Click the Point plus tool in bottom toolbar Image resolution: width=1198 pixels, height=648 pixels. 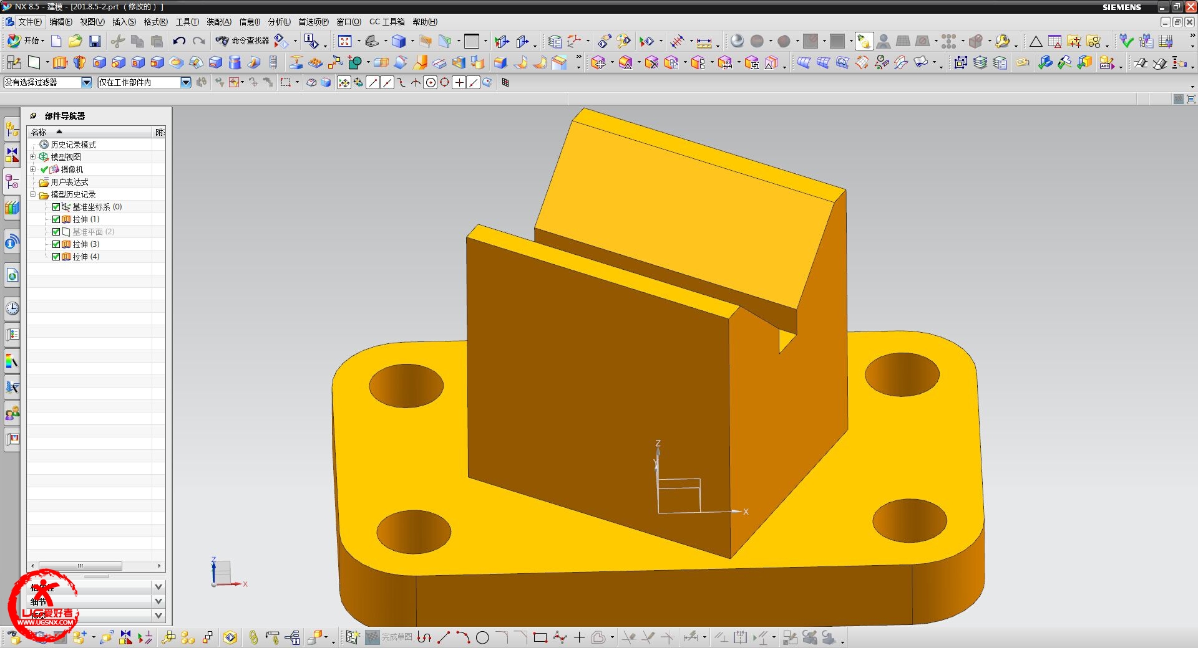pyautogui.click(x=579, y=637)
